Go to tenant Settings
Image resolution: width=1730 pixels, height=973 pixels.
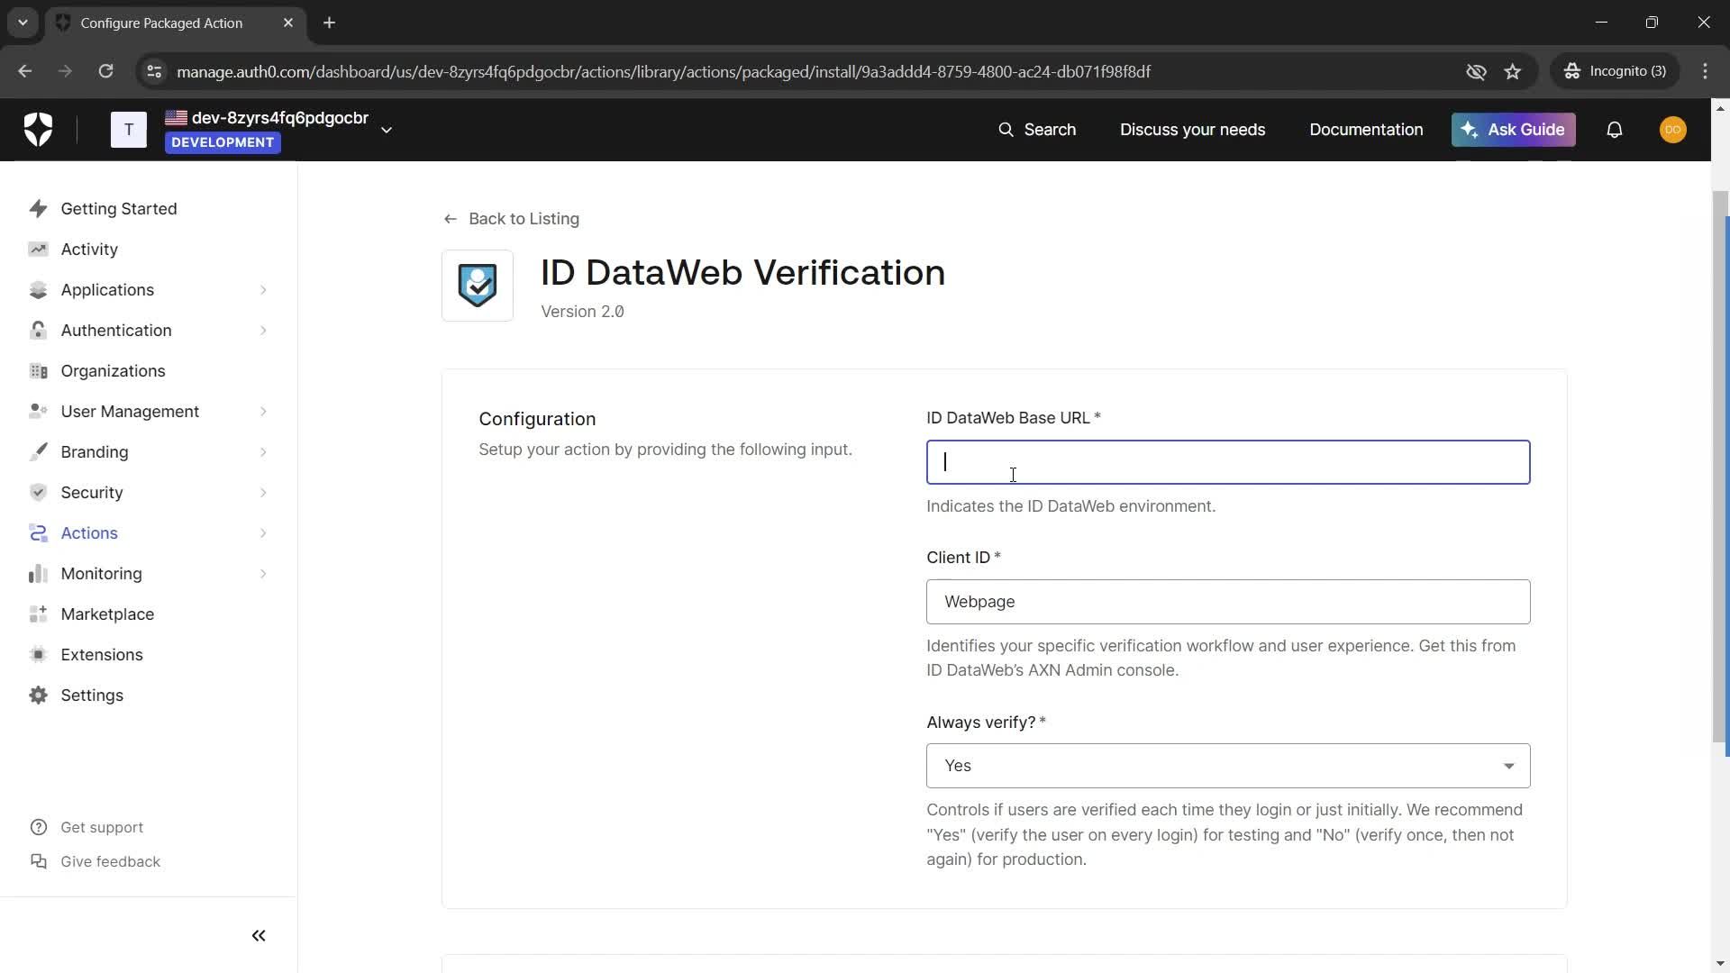point(92,696)
